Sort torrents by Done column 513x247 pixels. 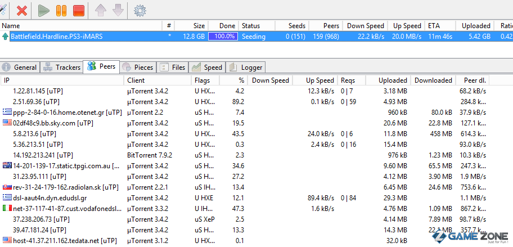(x=223, y=26)
